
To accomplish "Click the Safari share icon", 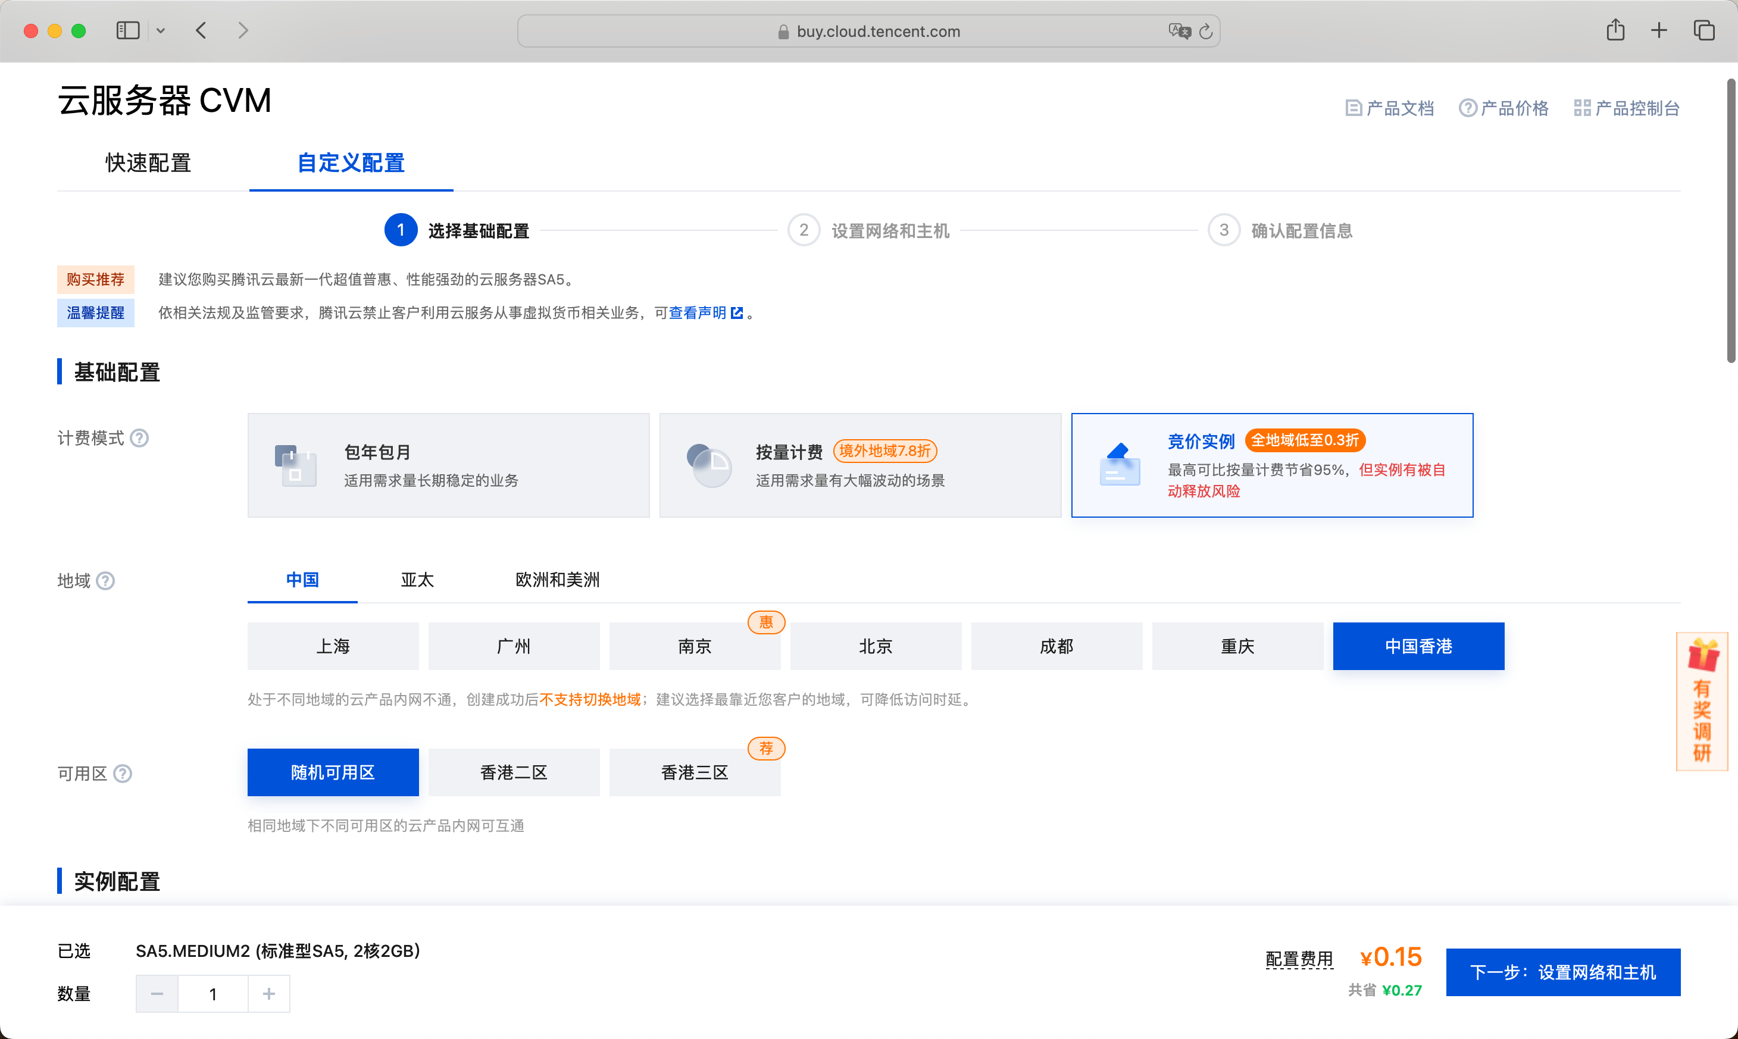I will pos(1615,31).
